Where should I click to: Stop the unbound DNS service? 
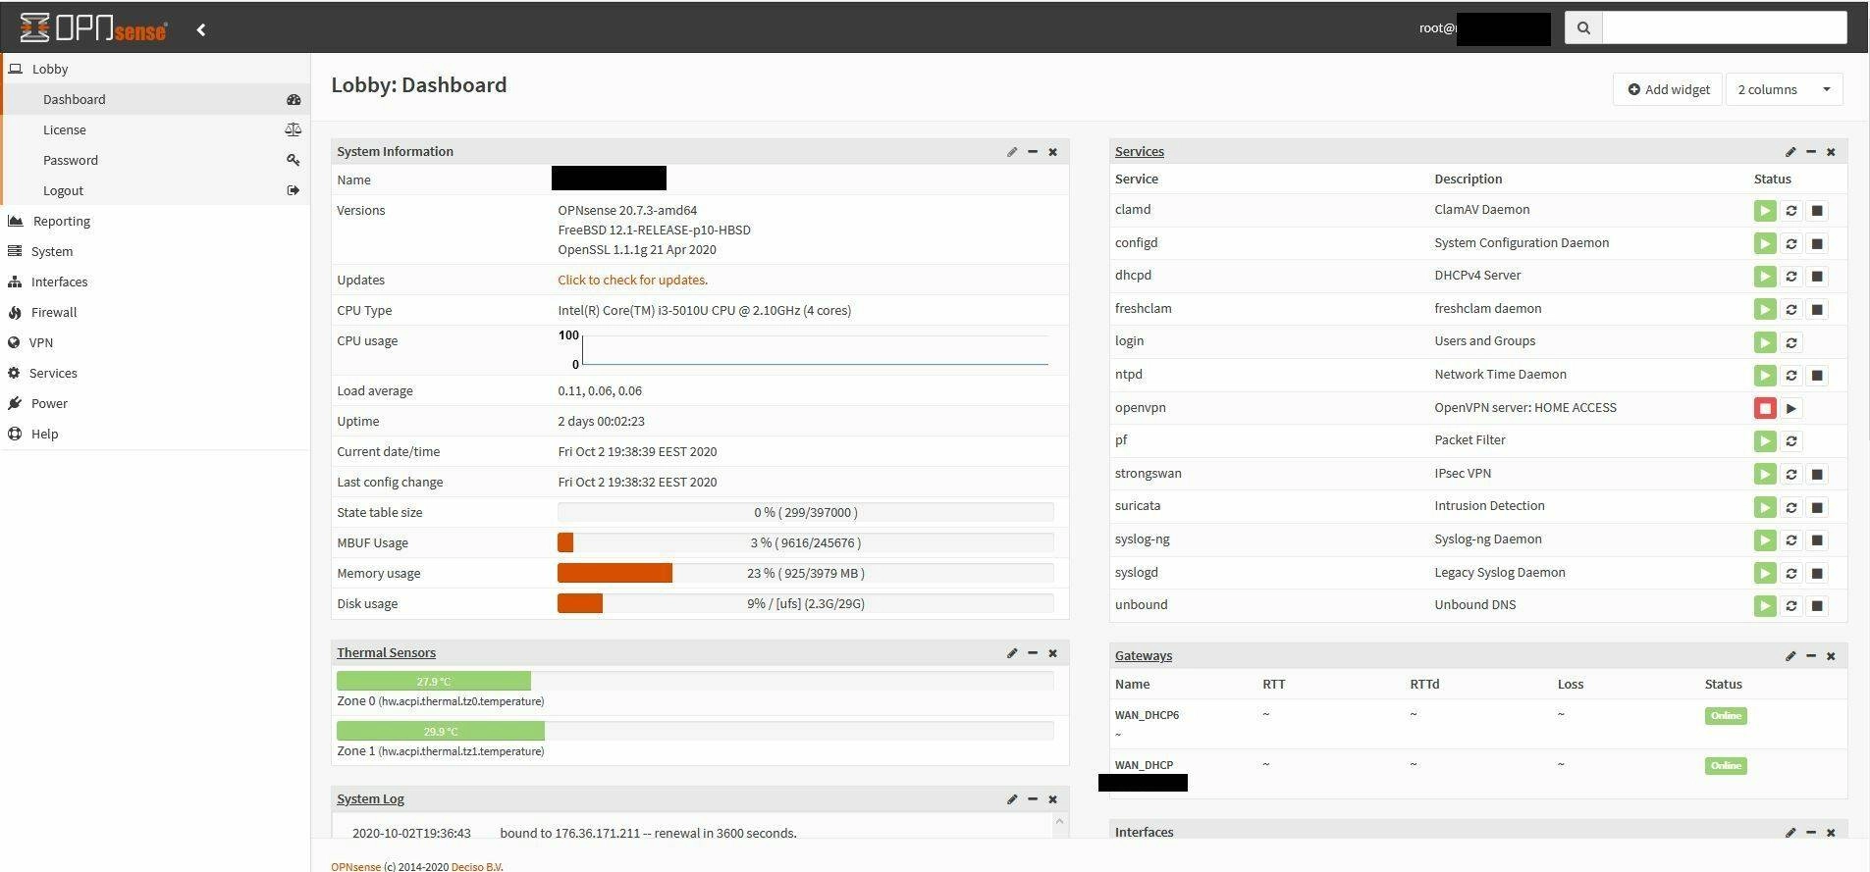click(x=1817, y=606)
